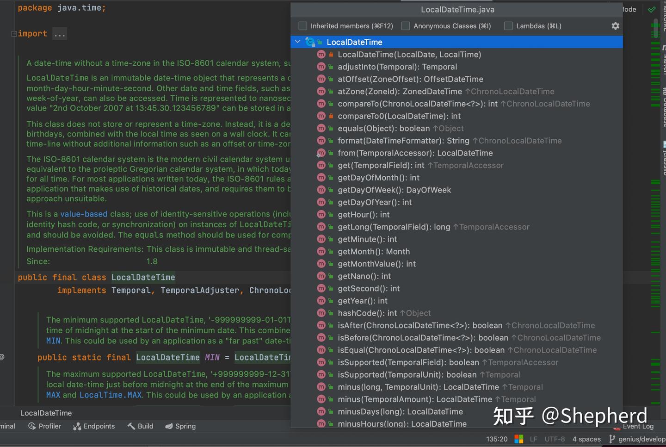Open the Profiler tool window
This screenshot has width=666, height=447.
coord(45,426)
